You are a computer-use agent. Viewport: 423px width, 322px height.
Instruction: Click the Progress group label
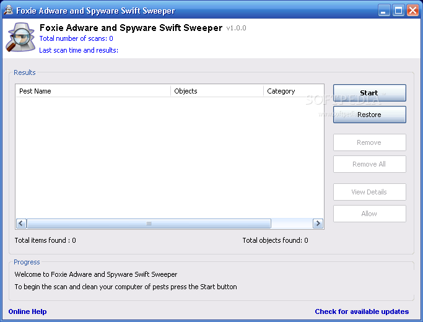tap(27, 262)
